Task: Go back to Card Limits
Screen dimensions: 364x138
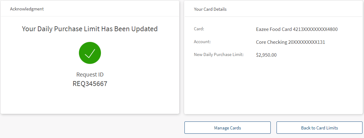Action: tap(319, 128)
